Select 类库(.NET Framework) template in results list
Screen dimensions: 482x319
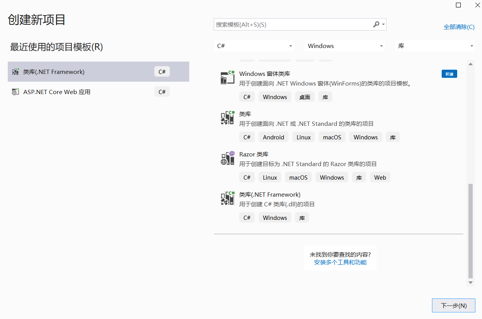(x=270, y=194)
